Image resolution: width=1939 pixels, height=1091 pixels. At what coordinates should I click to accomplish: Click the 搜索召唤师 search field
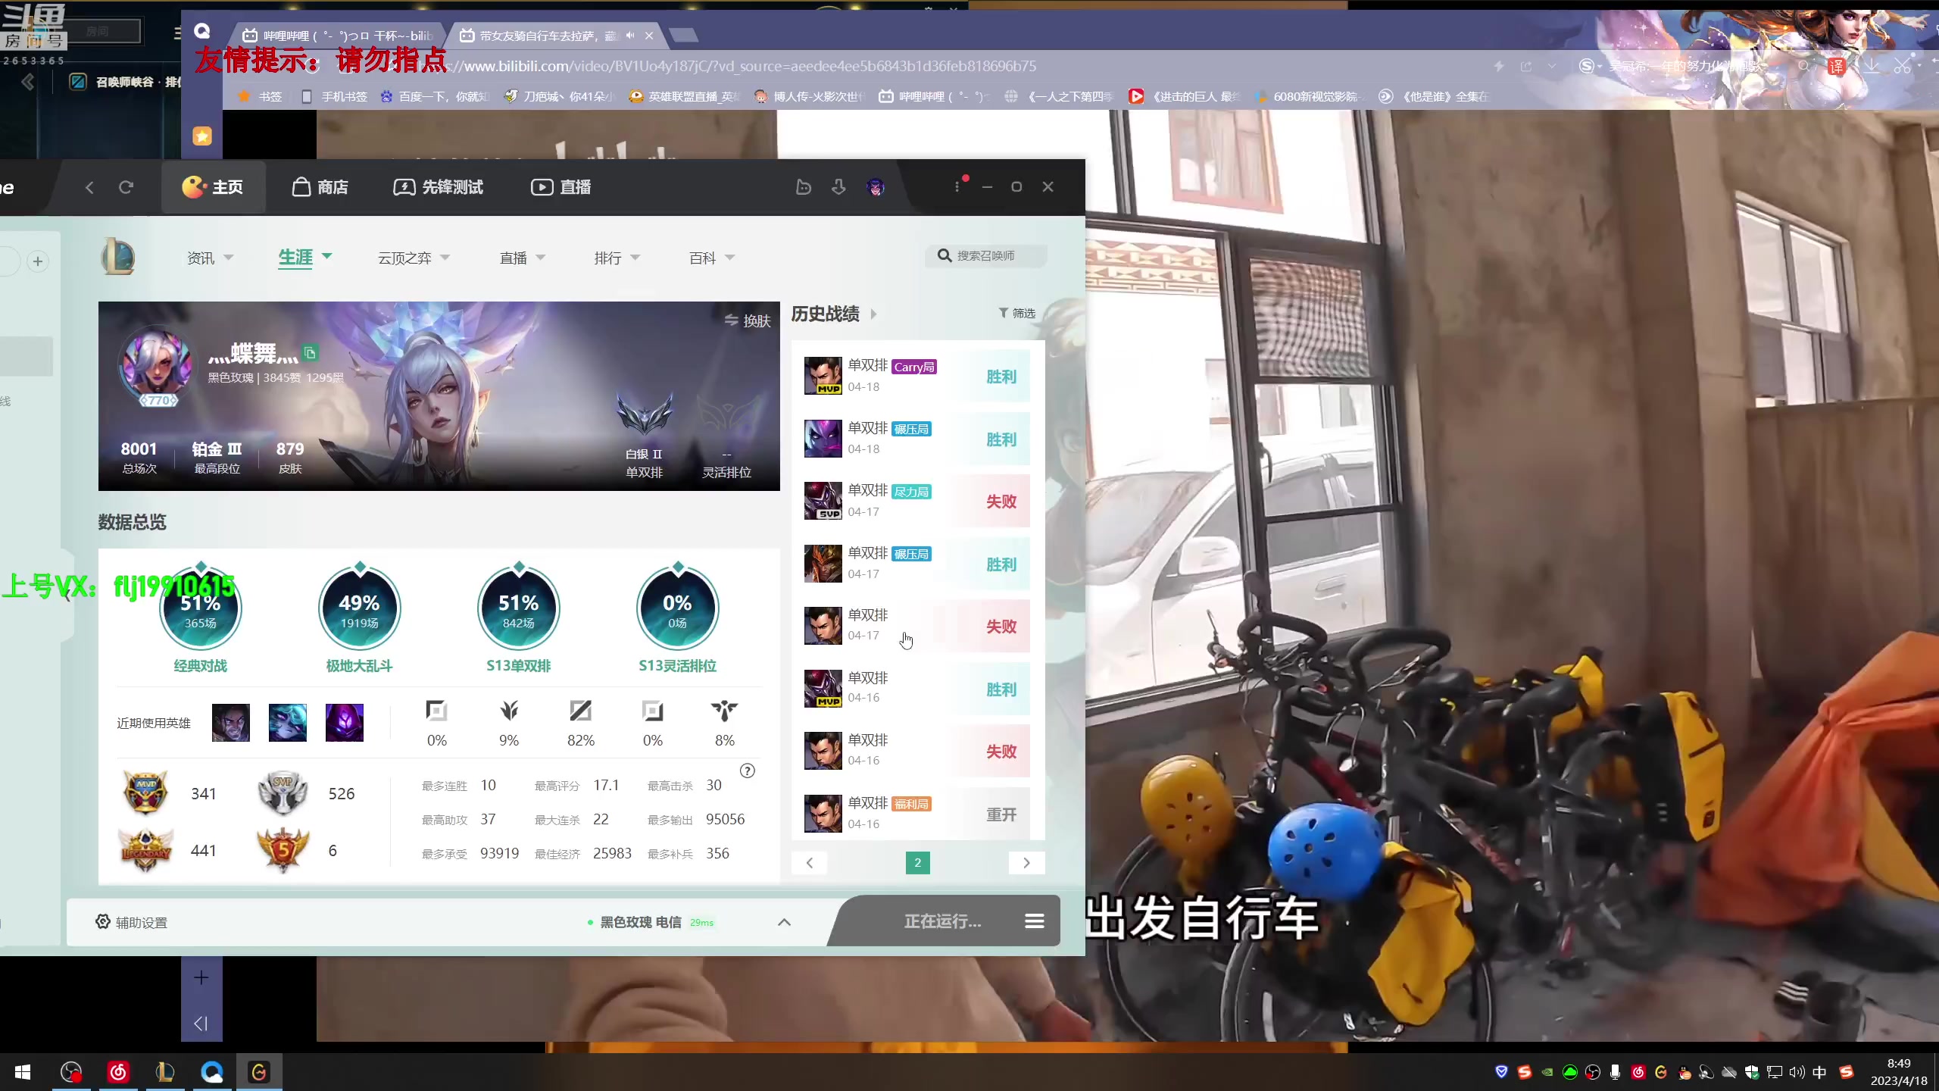(x=985, y=256)
